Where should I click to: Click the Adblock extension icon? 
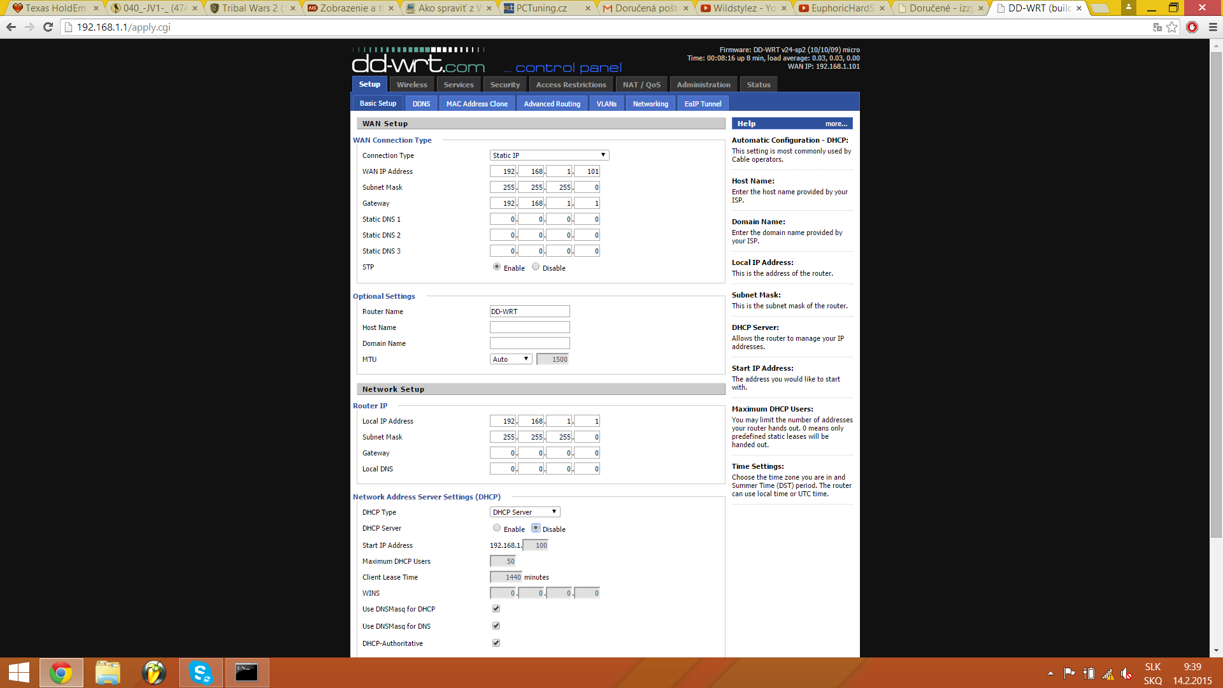pyautogui.click(x=1192, y=27)
